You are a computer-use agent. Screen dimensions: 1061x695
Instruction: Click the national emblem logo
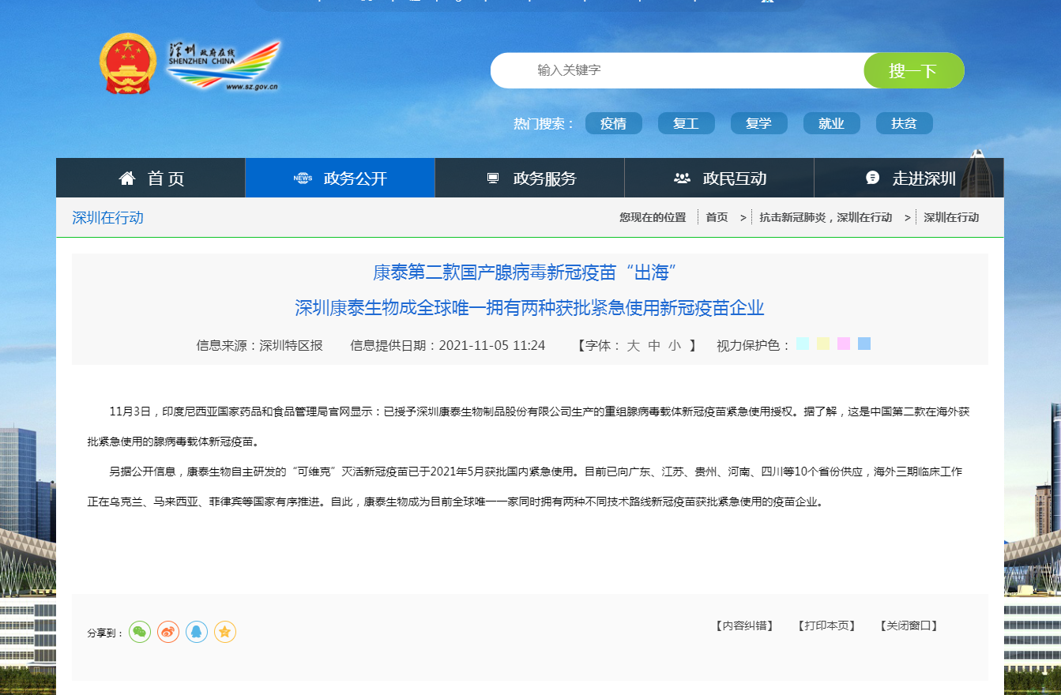click(x=129, y=63)
